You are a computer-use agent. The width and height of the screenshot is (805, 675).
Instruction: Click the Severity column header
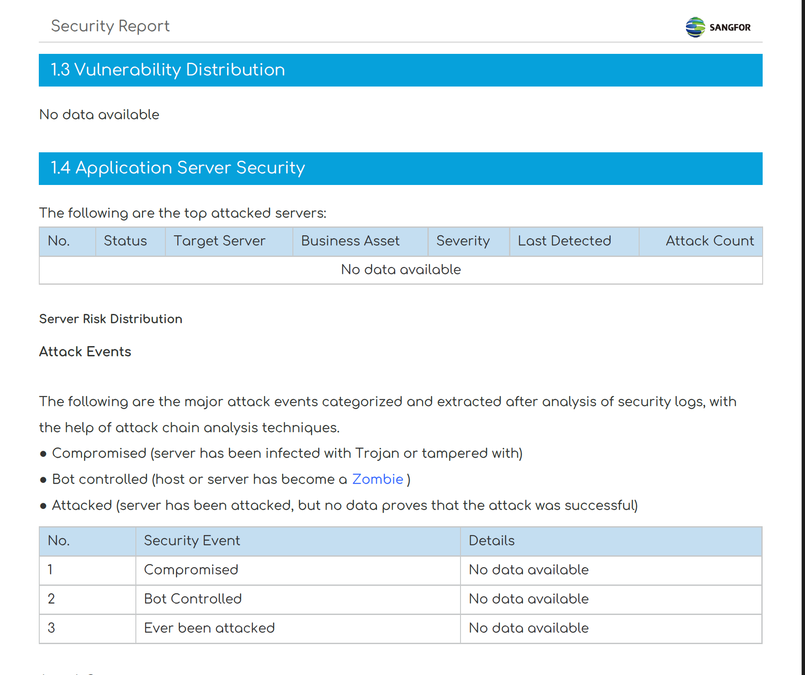463,241
